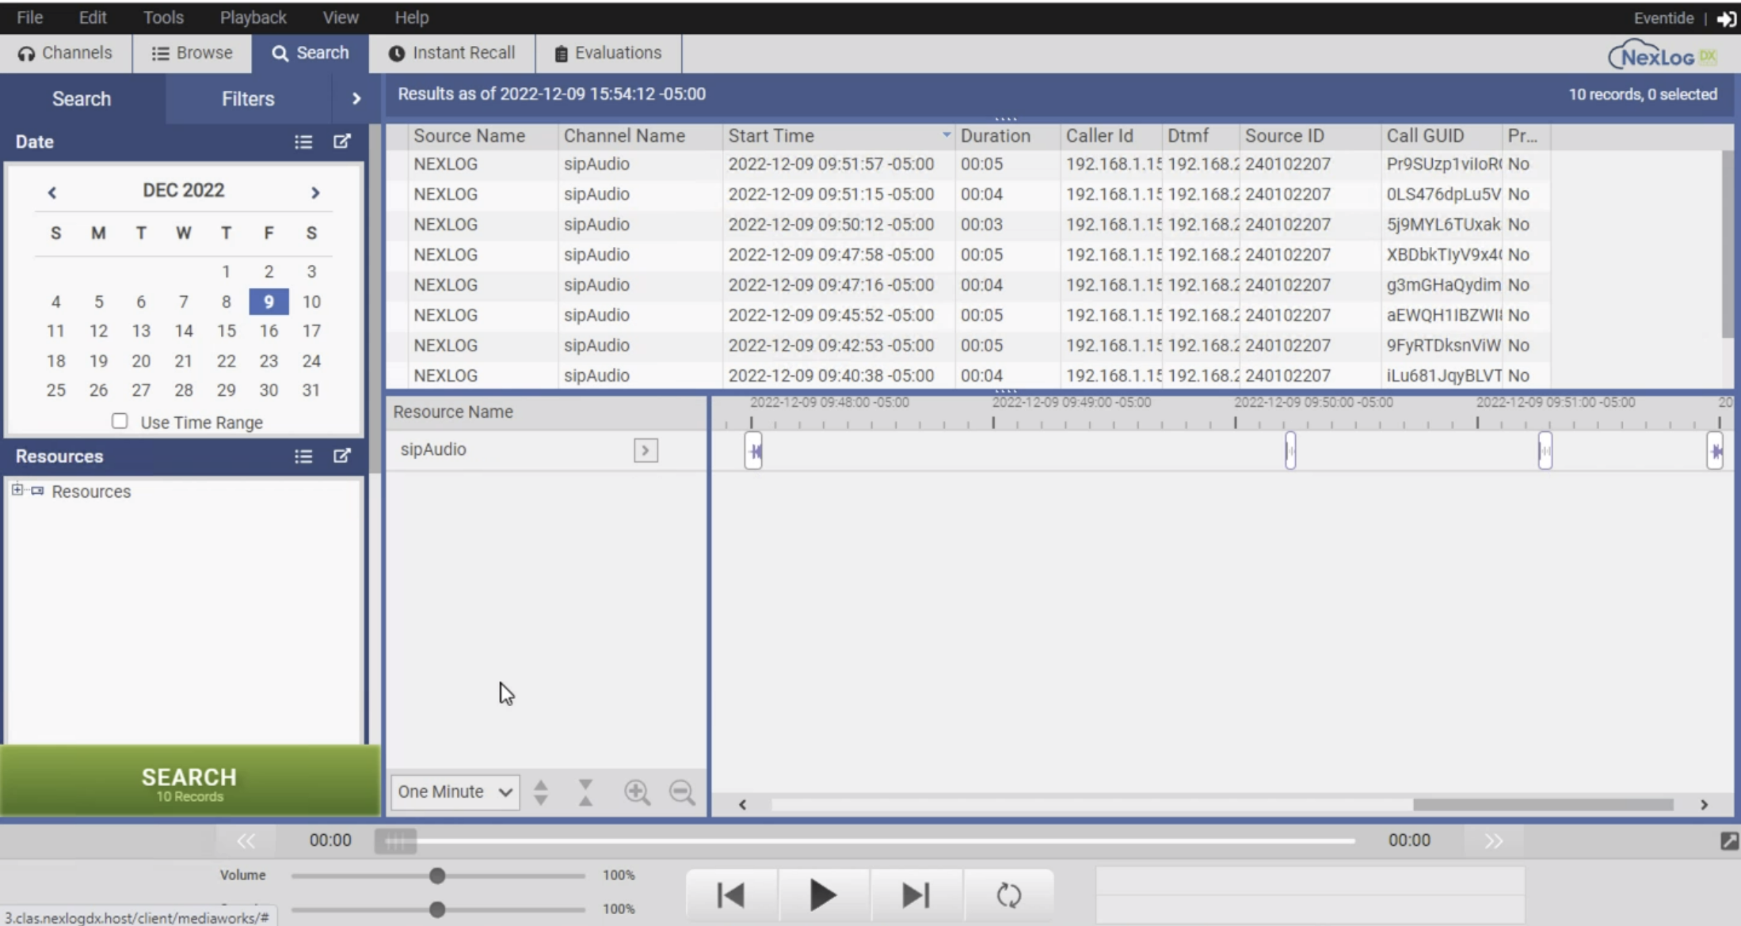Pop out the Resources panel icon
This screenshot has width=1741, height=926.
342,456
